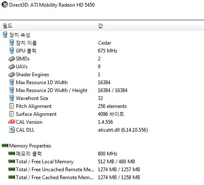Screen dimensions: 204x185
Task: Select the 메모리 클럭 label
Action: pos(29,154)
